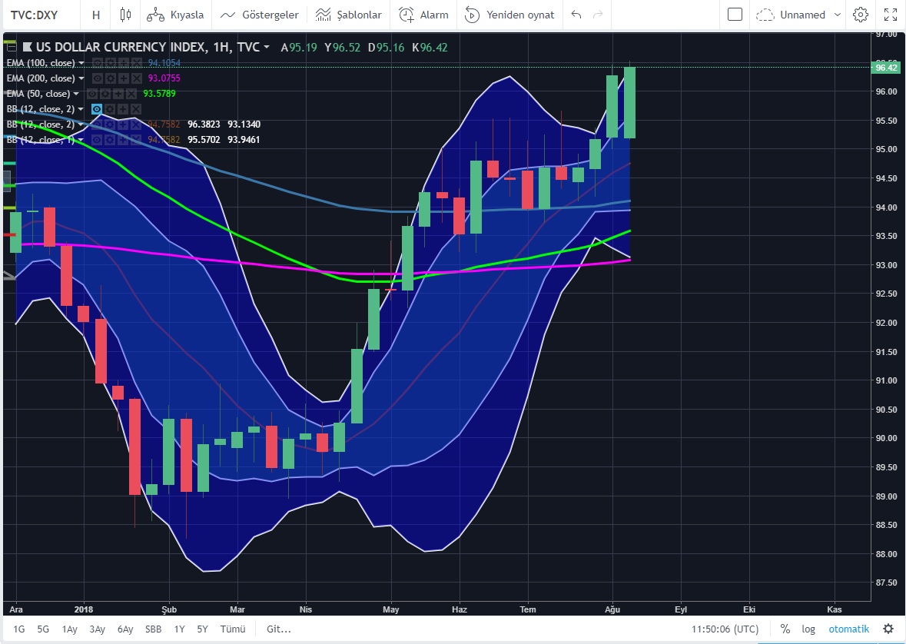Expand US Dollar Currency Index title dropdown
Screen dimensions: 906x644
click(267, 47)
